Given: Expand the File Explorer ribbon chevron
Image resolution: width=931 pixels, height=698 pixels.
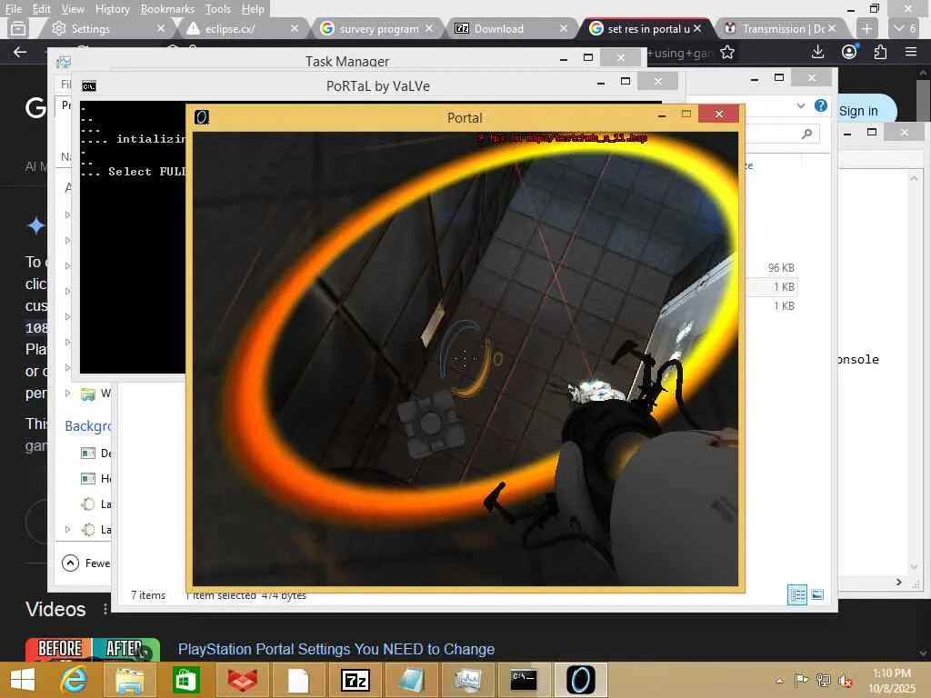Looking at the screenshot, I should pos(800,105).
